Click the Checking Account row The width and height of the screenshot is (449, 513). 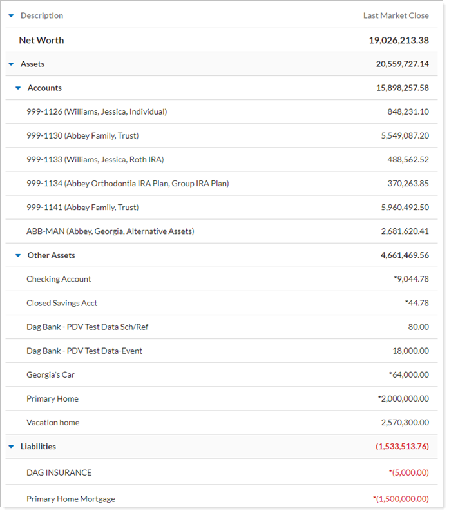click(59, 279)
